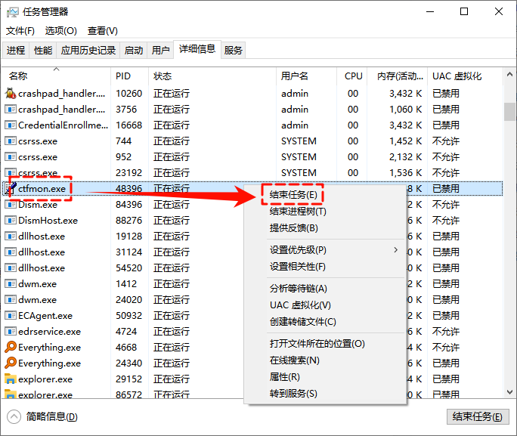Click the vertical scrollbar thumb

(509, 112)
